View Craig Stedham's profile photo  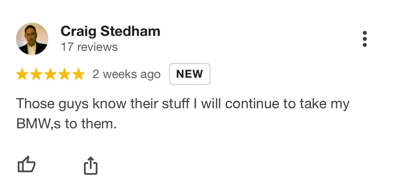coord(32,39)
